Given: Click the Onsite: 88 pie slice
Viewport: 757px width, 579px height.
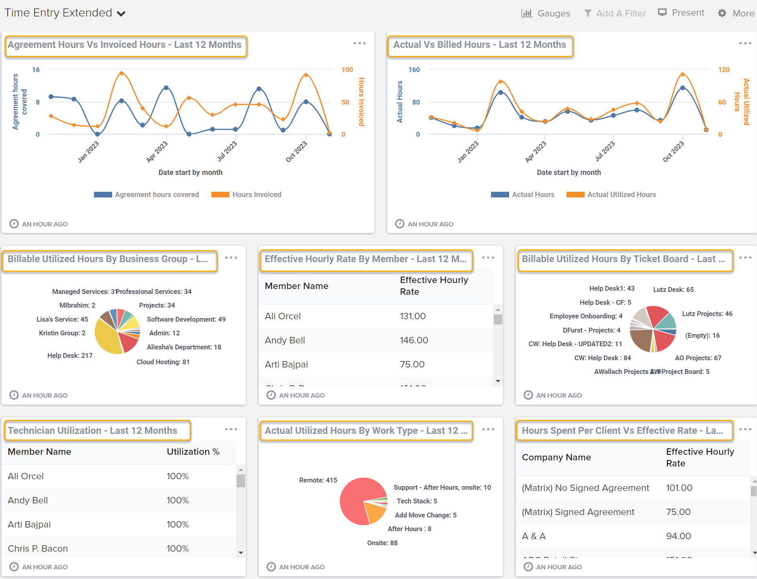Looking at the screenshot, I should point(375,511).
